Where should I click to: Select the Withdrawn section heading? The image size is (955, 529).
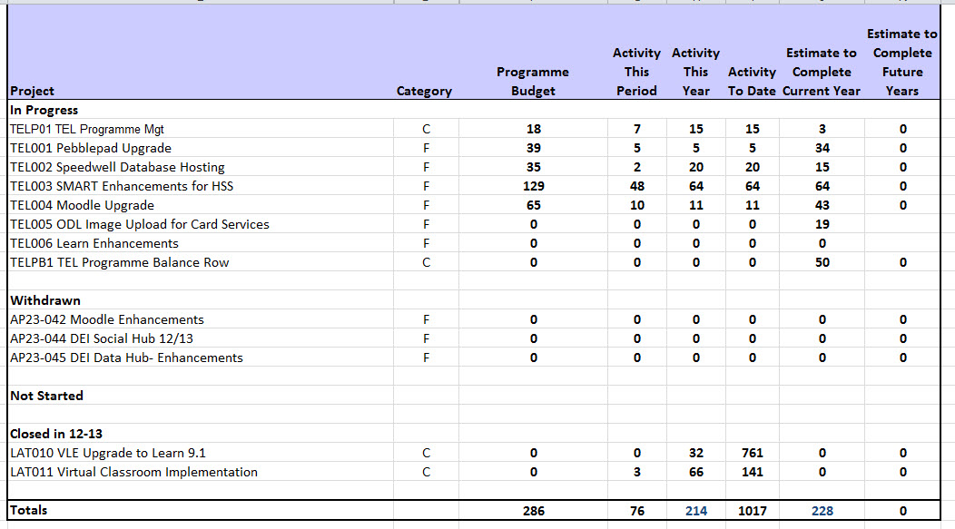45,300
